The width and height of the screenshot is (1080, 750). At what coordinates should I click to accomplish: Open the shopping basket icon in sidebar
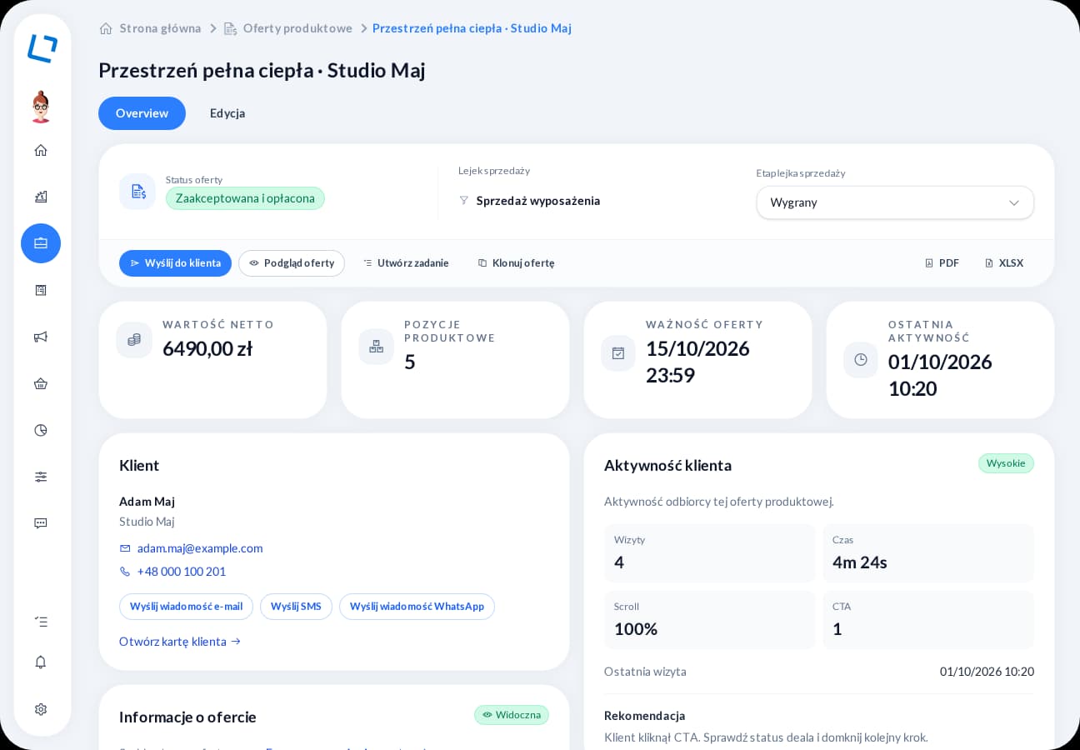[x=41, y=383]
